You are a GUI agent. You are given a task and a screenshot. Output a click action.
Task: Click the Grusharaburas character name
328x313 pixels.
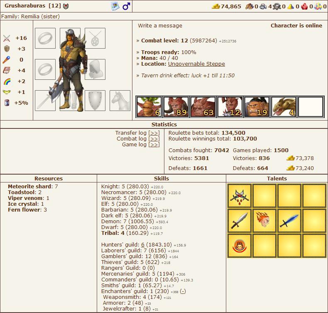[x=25, y=6]
